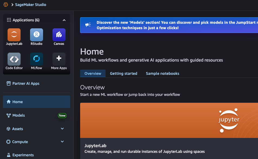Select Home in the sidebar navigation
Image resolution: width=258 pixels, height=159 pixels.
pos(37,102)
